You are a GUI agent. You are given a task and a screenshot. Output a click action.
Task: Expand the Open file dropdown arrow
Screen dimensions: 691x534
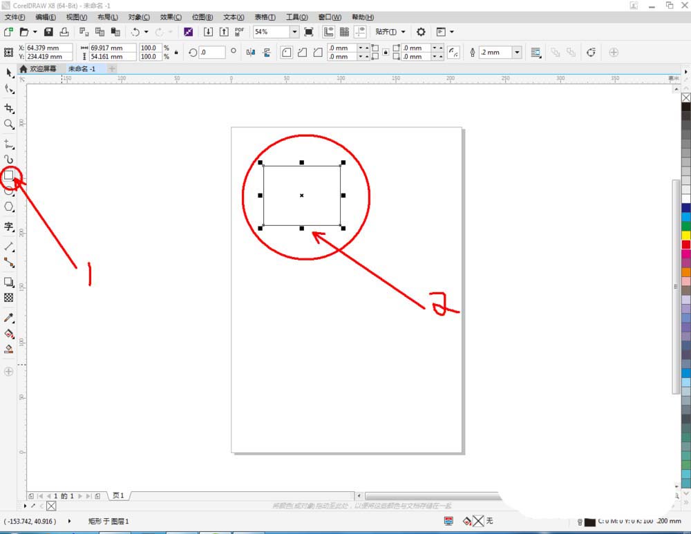coord(35,32)
